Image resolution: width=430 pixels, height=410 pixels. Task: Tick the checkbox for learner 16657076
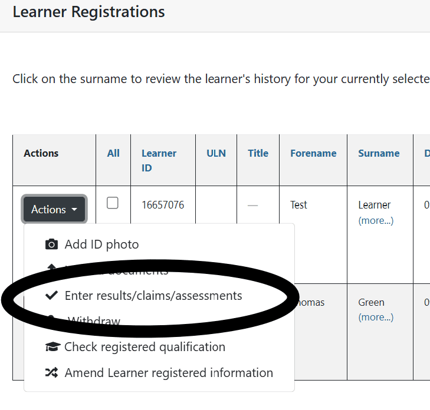pyautogui.click(x=112, y=203)
